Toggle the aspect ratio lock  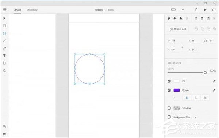click(x=182, y=47)
